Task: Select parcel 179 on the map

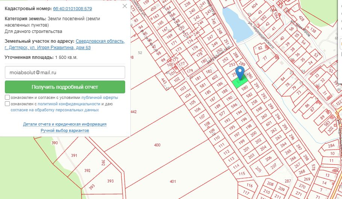Action: [189, 71]
